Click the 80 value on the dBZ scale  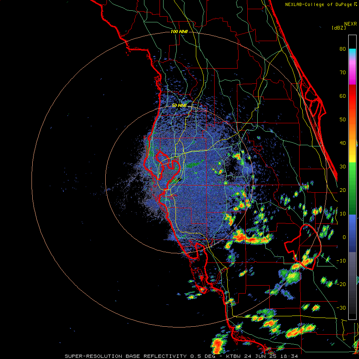click(343, 49)
